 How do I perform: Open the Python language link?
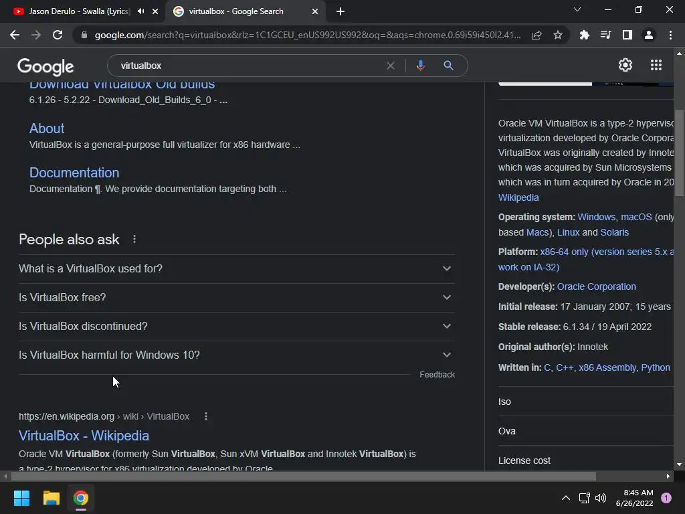[x=656, y=367]
